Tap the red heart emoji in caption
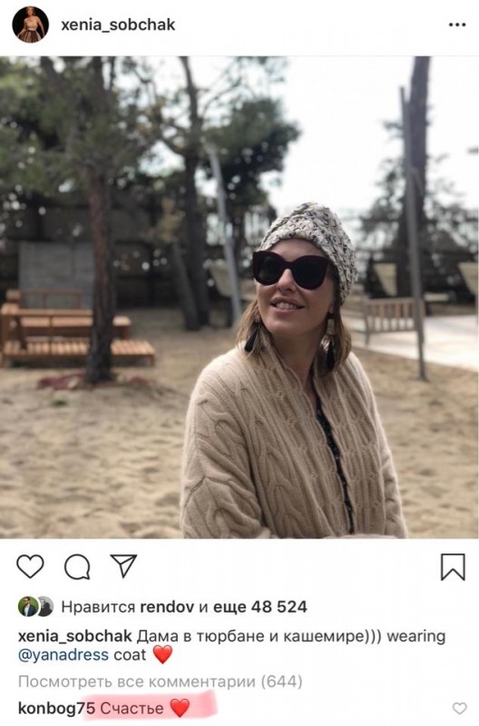The image size is (479, 726). click(162, 654)
